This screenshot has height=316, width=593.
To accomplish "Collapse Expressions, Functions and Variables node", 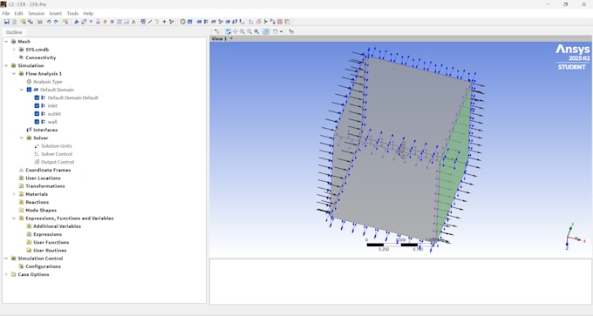I will tap(14, 219).
